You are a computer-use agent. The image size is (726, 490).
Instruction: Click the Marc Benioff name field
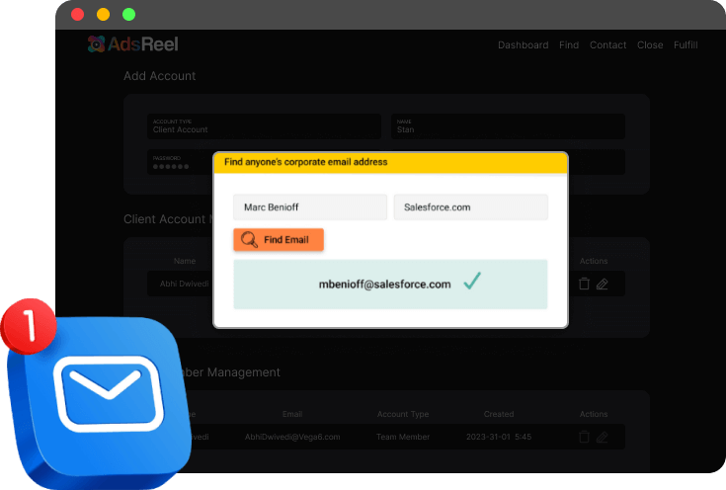click(310, 207)
